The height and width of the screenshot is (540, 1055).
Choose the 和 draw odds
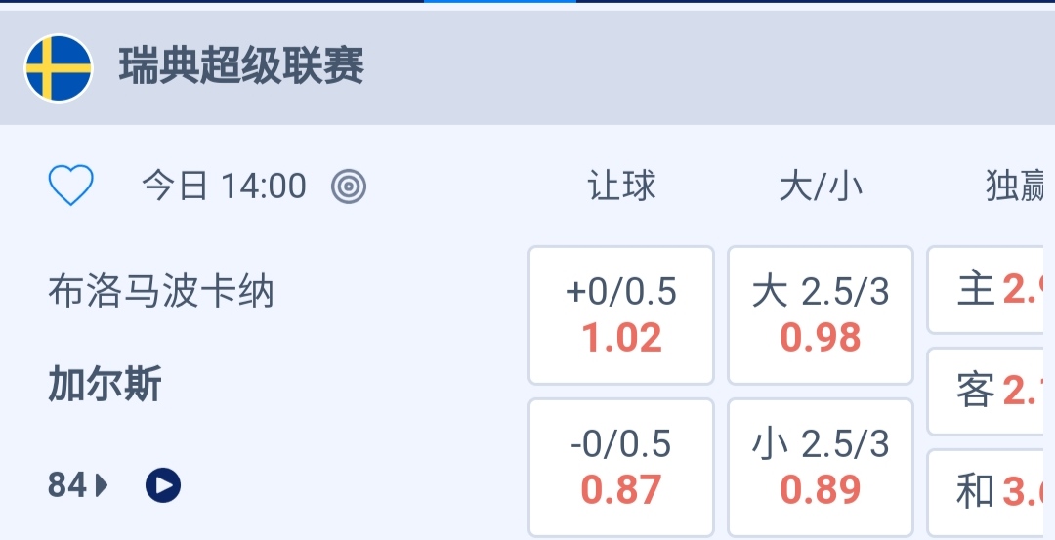click(x=992, y=492)
